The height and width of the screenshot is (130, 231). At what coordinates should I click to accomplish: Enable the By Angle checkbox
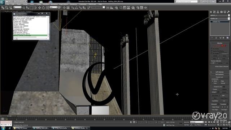point(212,53)
